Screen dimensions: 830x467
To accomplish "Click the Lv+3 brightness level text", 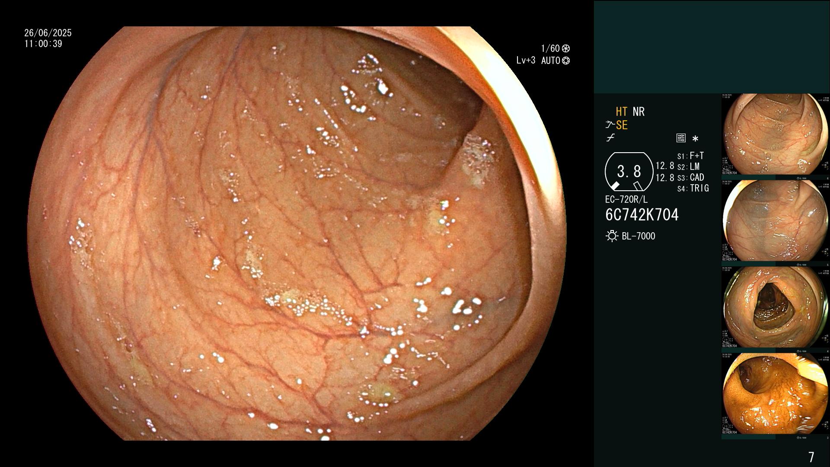I will 526,61.
